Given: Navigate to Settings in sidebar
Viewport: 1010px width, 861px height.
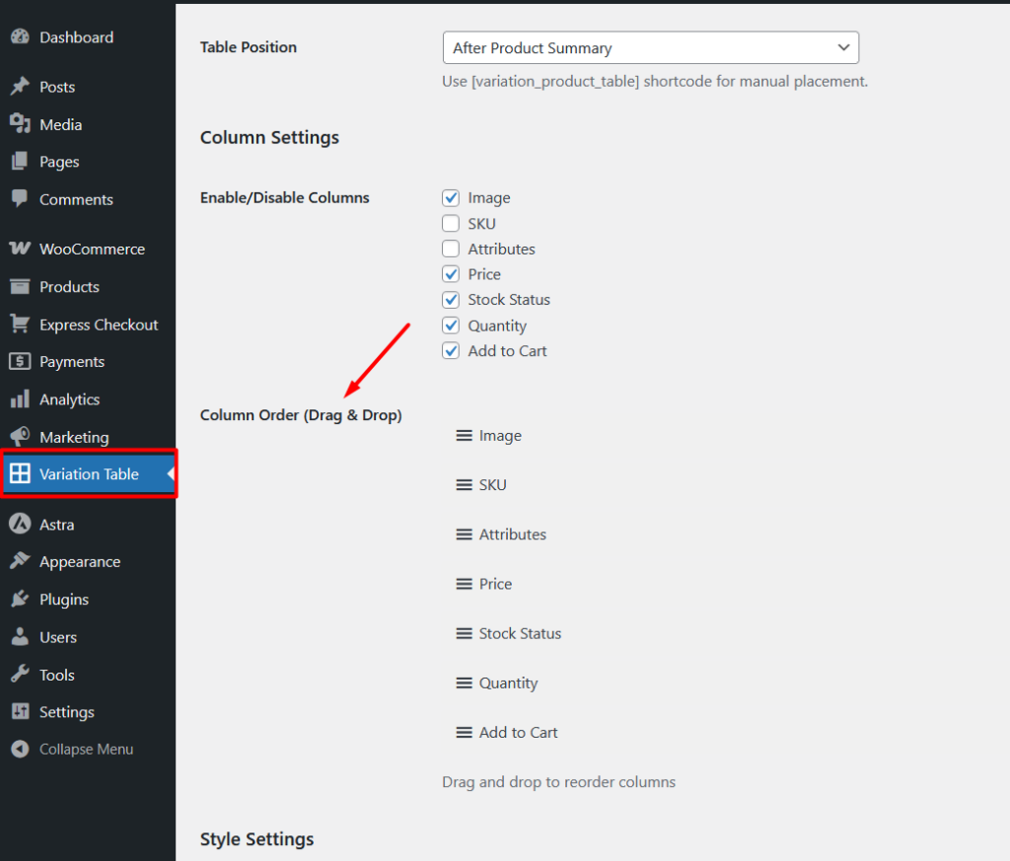Looking at the screenshot, I should [x=66, y=712].
